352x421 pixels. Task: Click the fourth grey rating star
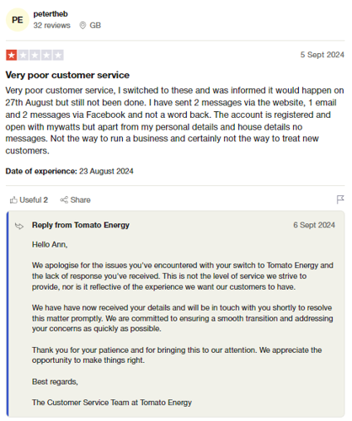pos(46,55)
